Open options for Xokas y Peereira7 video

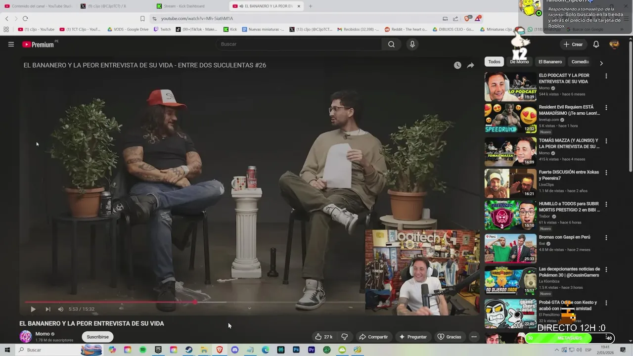point(606,173)
